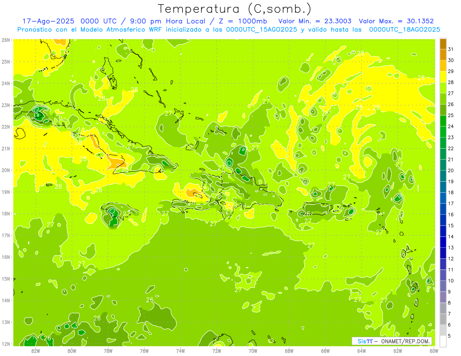Image resolution: width=461 pixels, height=356 pixels.
Task: Click the "24N" latitude axis label
Action: (6, 83)
